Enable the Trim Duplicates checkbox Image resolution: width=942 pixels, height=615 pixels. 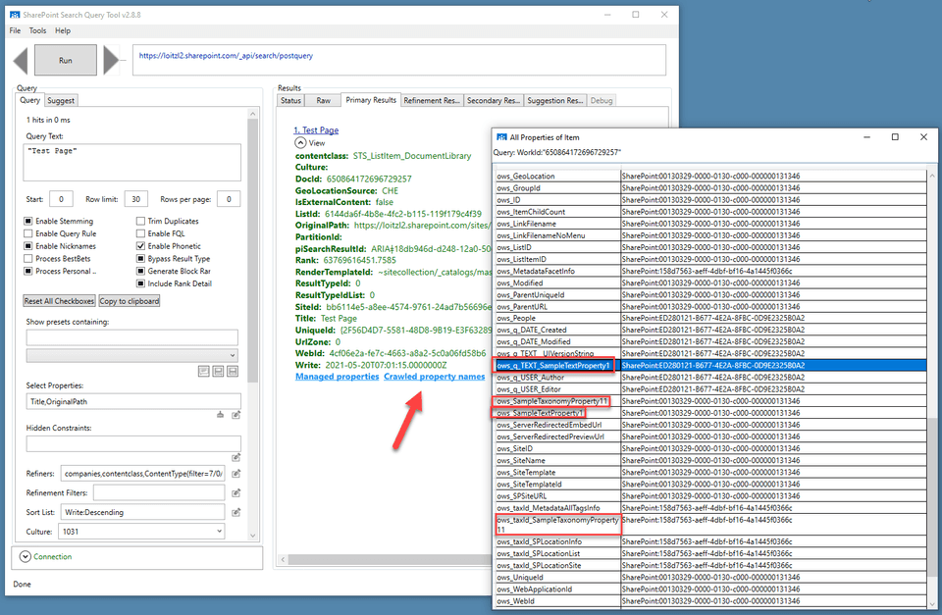click(x=140, y=222)
